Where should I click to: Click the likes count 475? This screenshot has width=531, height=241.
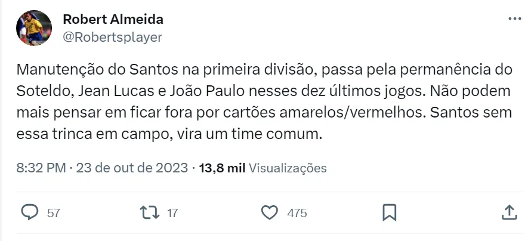pyautogui.click(x=297, y=213)
